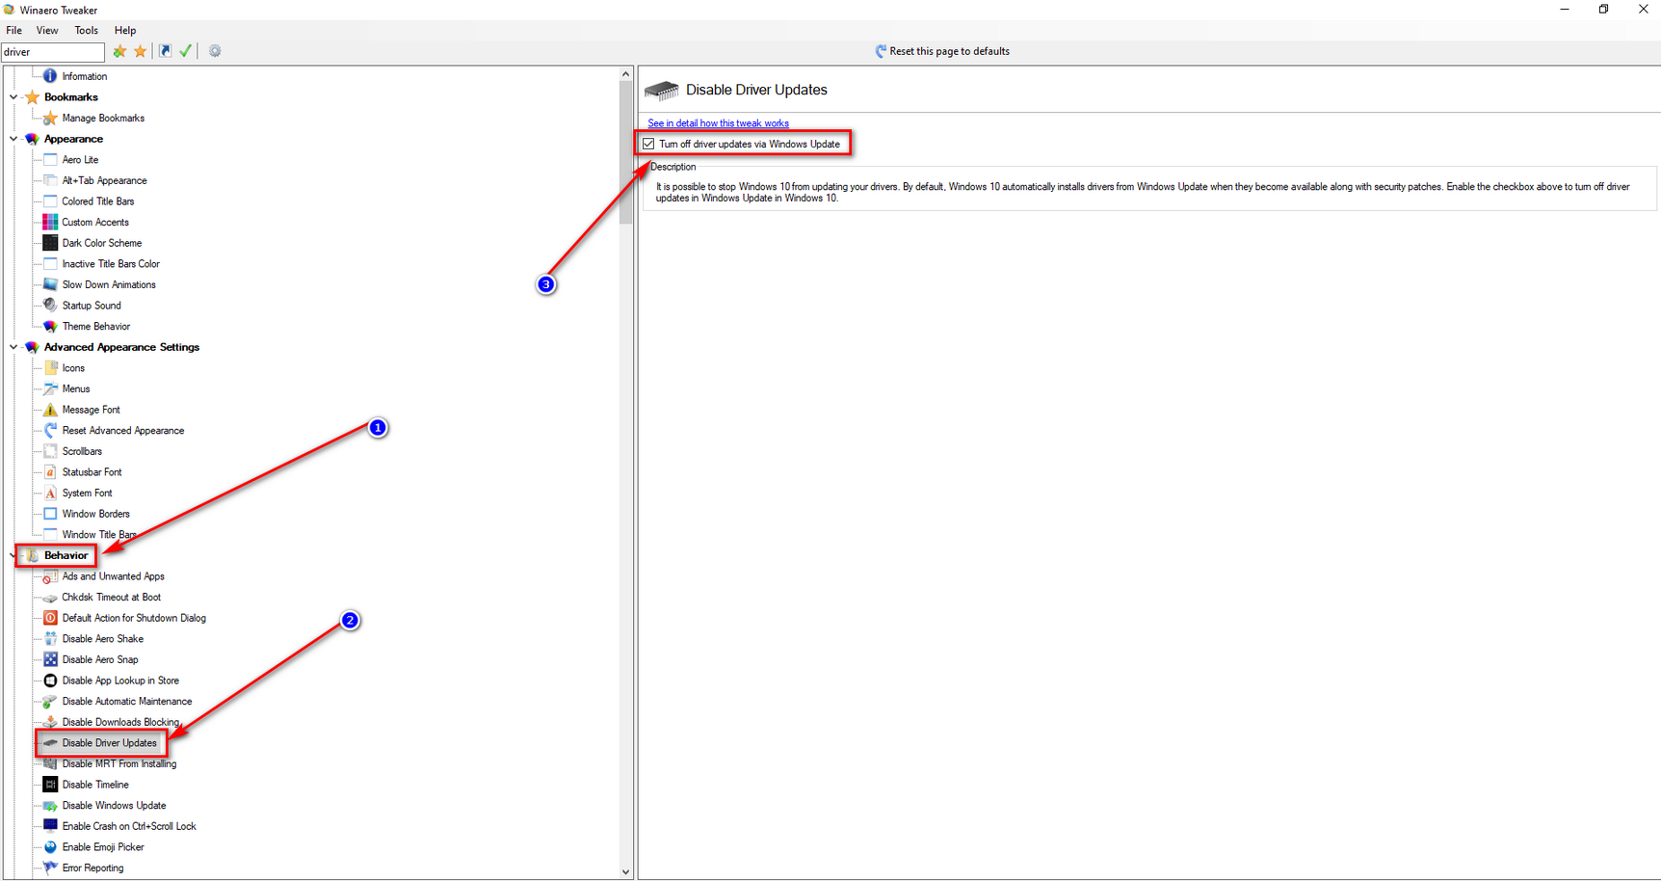This screenshot has height=881, width=1661.
Task: Select Disable Timeline
Action: click(x=95, y=785)
